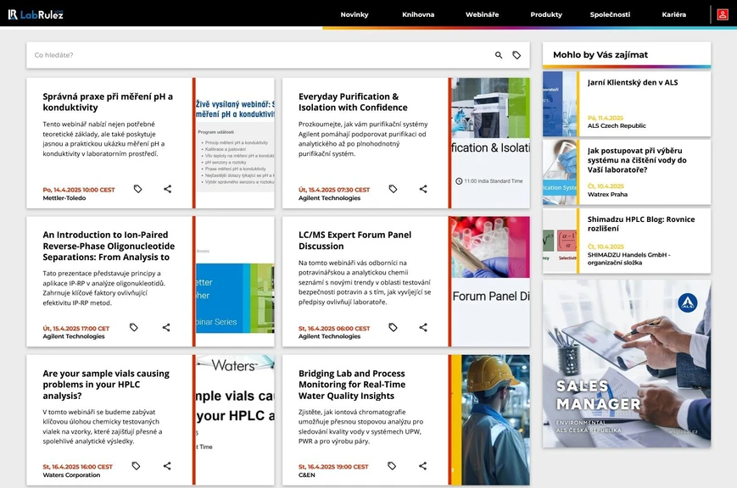
Task: Open Jarní Klientský den thumbnail
Action: pyautogui.click(x=560, y=104)
